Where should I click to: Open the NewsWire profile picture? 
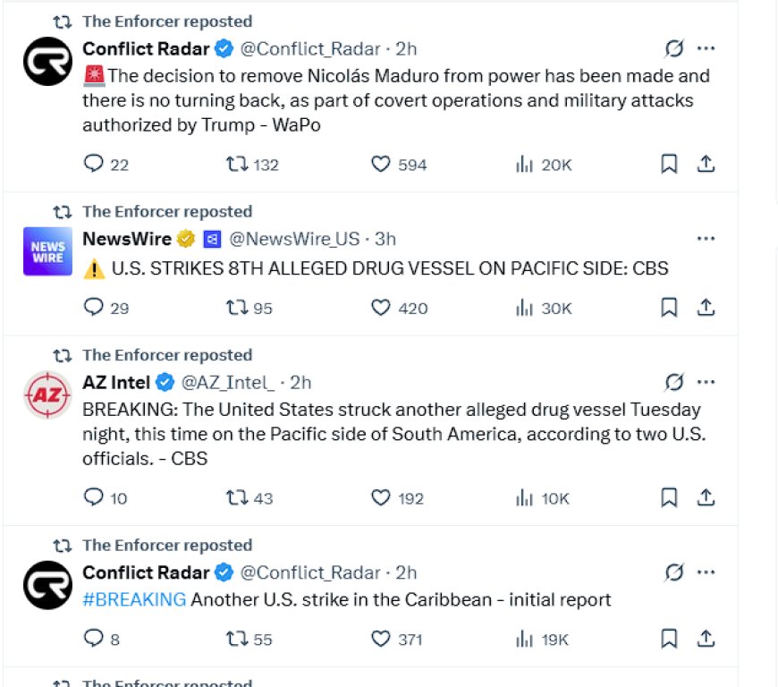pos(47,251)
